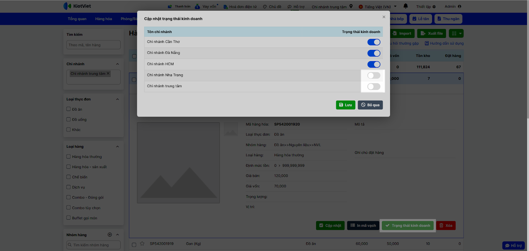This screenshot has height=251, width=529.
Task: Click the small product image thumbnail
Action: (x=231, y=129)
